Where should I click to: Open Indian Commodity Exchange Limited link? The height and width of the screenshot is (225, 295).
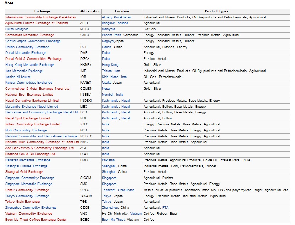pos(33,124)
